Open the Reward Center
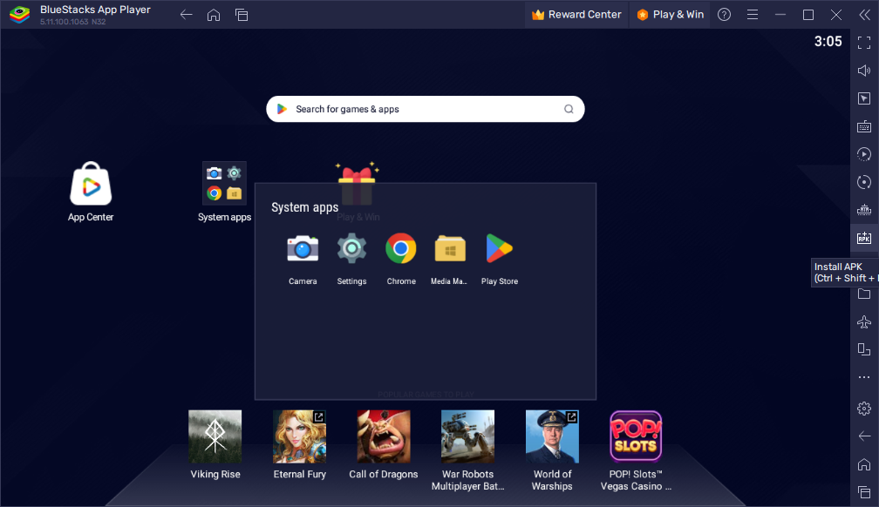879x507 pixels. tap(576, 15)
